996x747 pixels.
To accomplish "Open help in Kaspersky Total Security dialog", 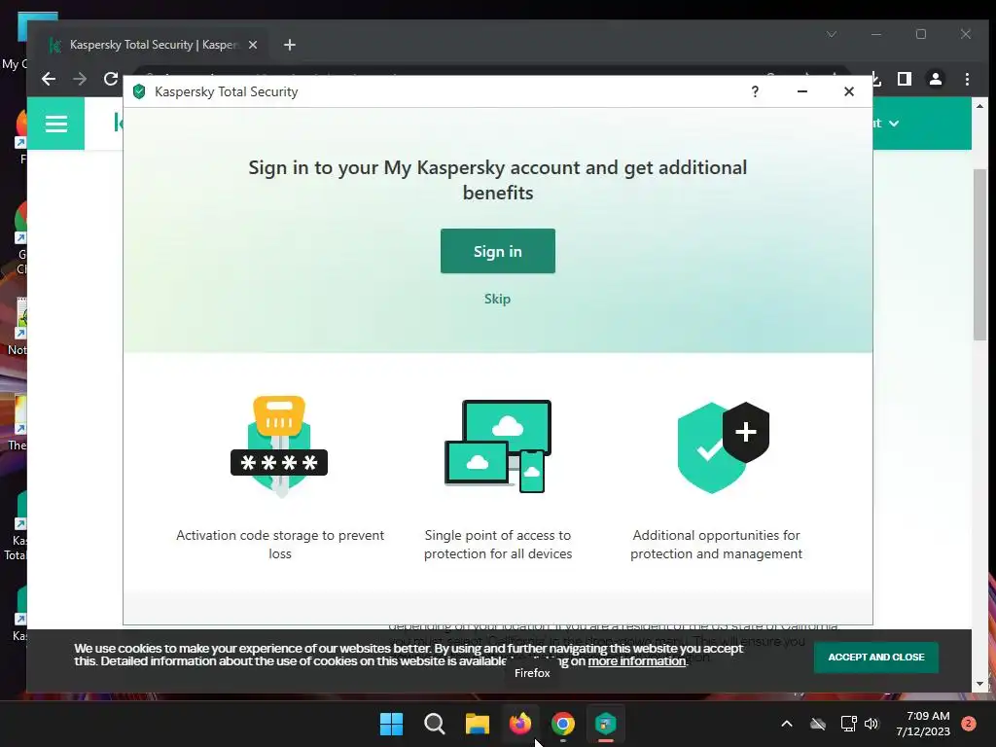I will tap(755, 91).
